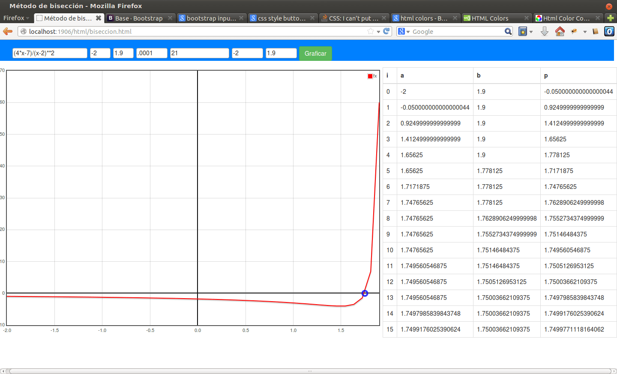This screenshot has height=374, width=617.
Task: Open the Bookmarks star-book icon
Action: click(523, 31)
